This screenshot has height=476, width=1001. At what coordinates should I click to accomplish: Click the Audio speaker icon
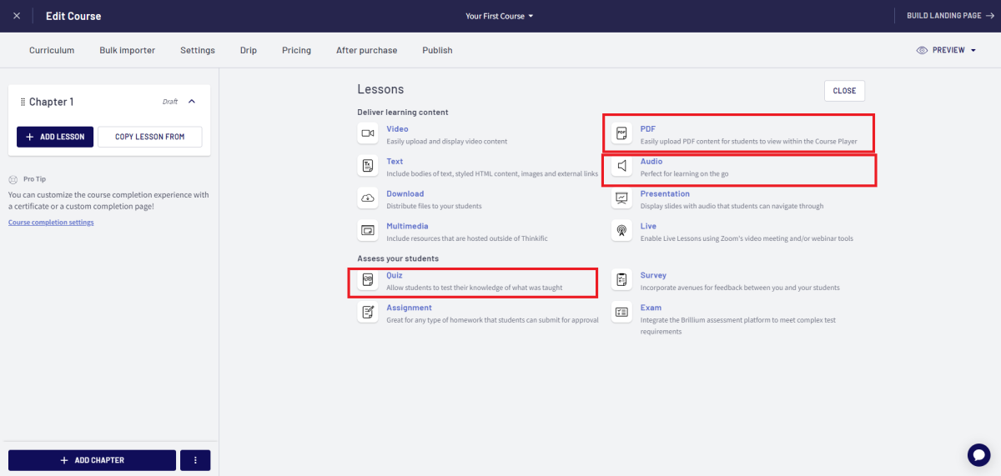[x=621, y=166]
